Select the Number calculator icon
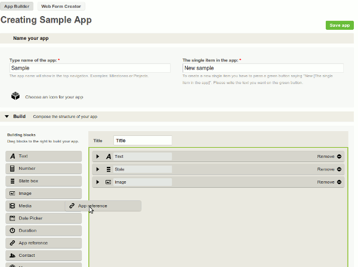358x267 pixels. (13, 169)
